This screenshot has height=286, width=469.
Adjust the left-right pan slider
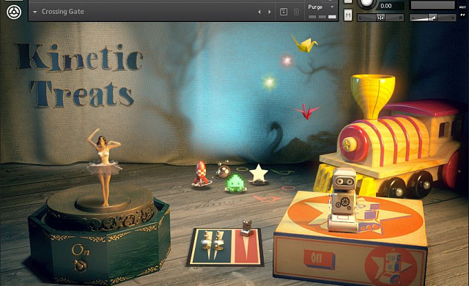tap(381, 18)
